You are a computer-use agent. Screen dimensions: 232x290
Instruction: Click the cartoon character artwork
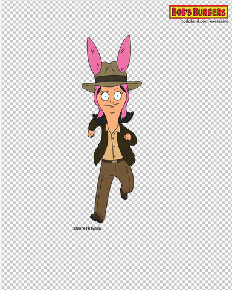tap(112, 129)
